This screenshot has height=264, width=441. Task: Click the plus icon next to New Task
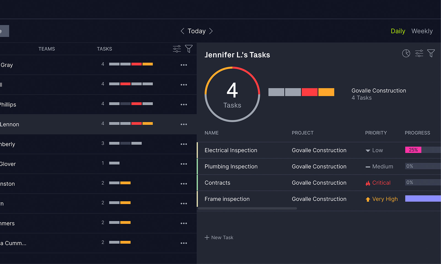pyautogui.click(x=207, y=237)
